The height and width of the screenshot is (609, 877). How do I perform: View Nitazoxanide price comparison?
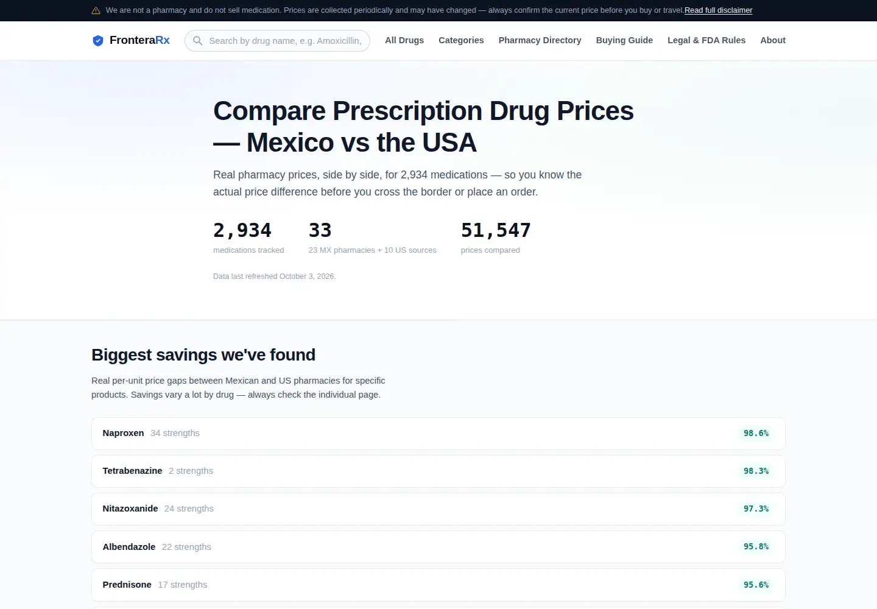pos(438,509)
